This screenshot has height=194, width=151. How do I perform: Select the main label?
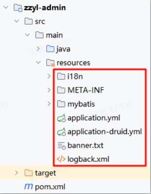click(54, 35)
